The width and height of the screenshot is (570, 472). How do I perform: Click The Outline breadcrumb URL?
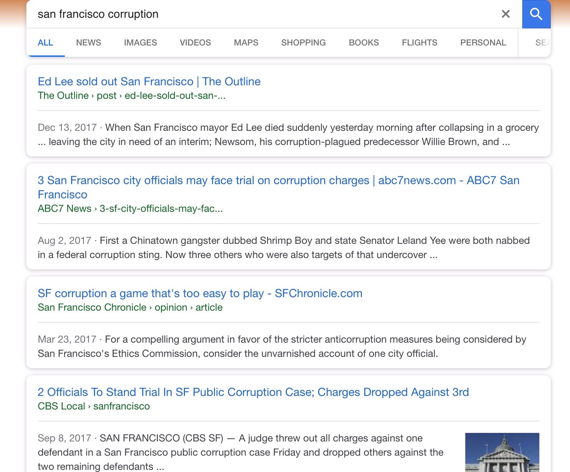[131, 95]
